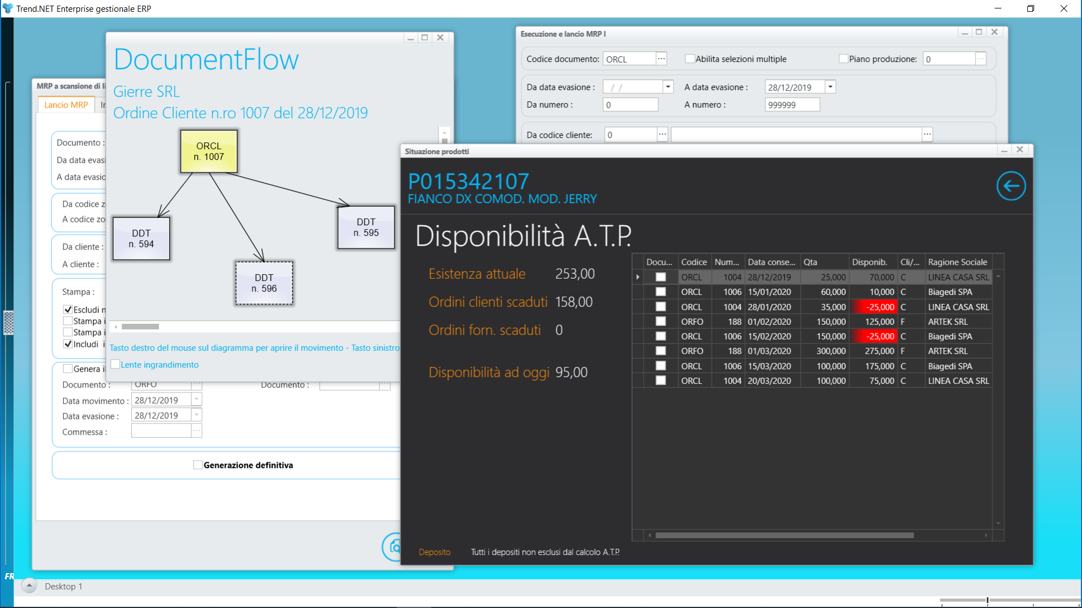
Task: Switch to the Lancio MRP tab
Action: (66, 105)
